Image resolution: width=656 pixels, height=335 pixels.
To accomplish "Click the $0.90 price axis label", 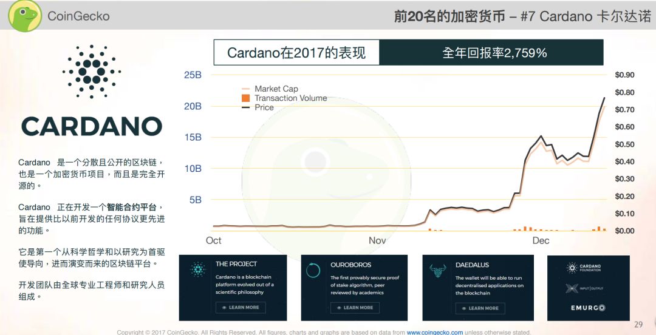I will pyautogui.click(x=624, y=75).
